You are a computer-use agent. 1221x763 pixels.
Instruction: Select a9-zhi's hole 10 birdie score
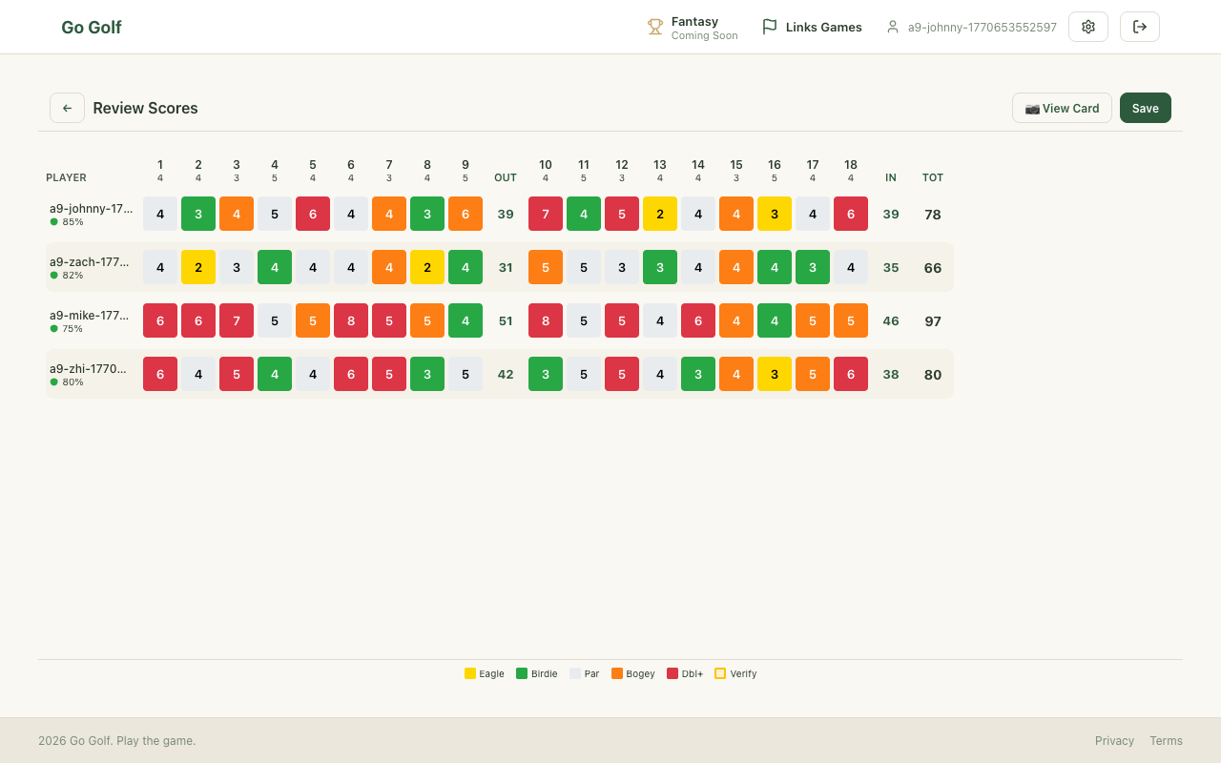click(x=546, y=374)
